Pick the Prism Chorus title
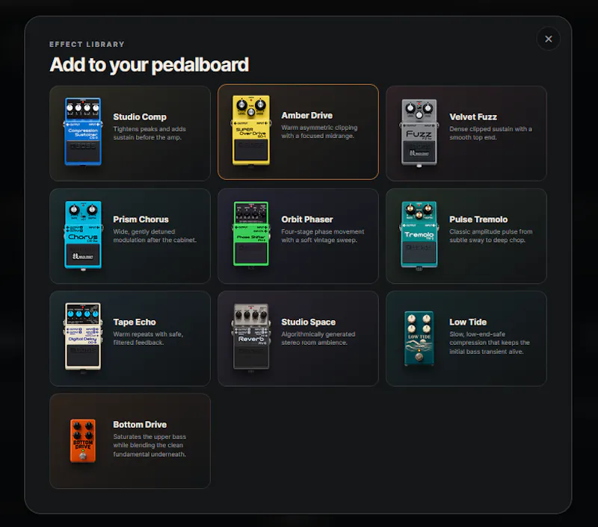 (x=141, y=219)
